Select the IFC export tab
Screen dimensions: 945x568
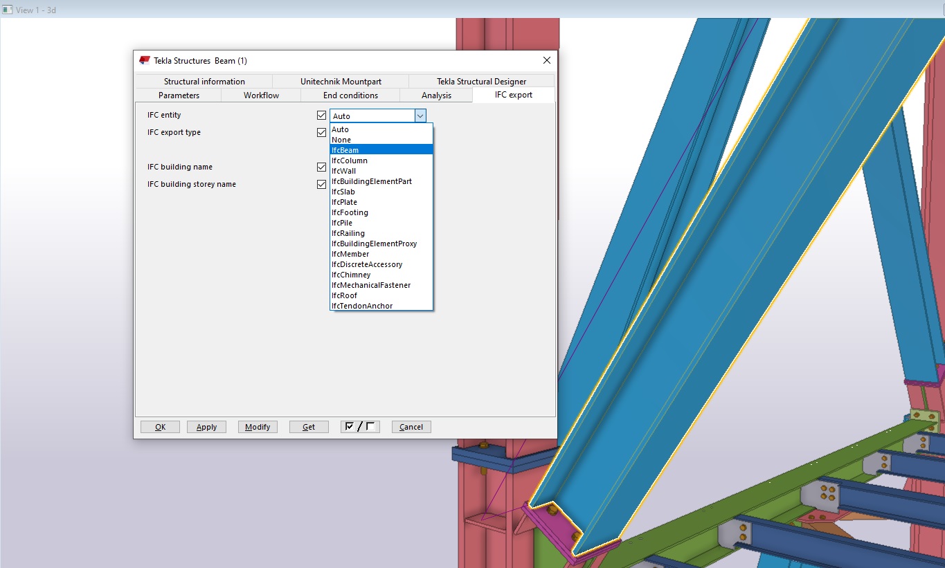click(514, 95)
